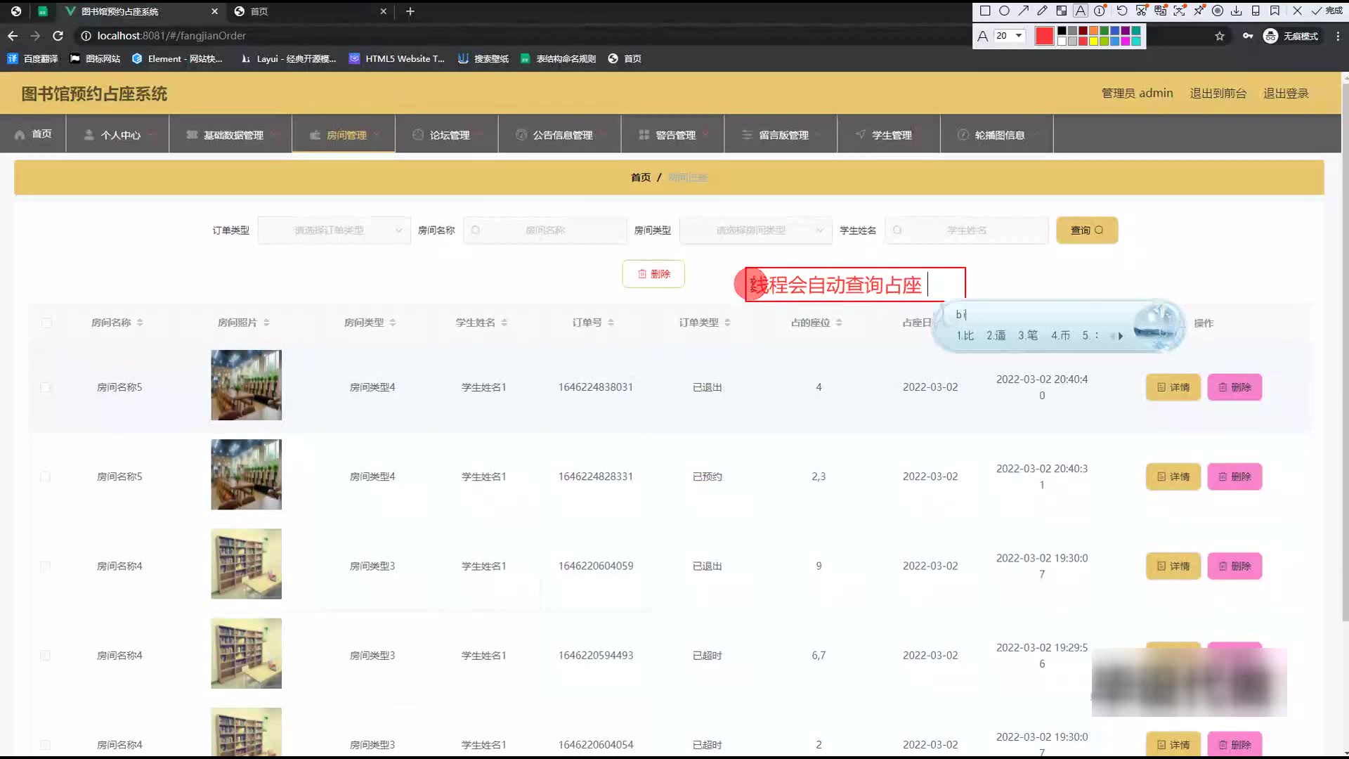This screenshot has height=759, width=1349.
Task: Tick checkbox for first row 房间名称5
Action: click(x=46, y=387)
